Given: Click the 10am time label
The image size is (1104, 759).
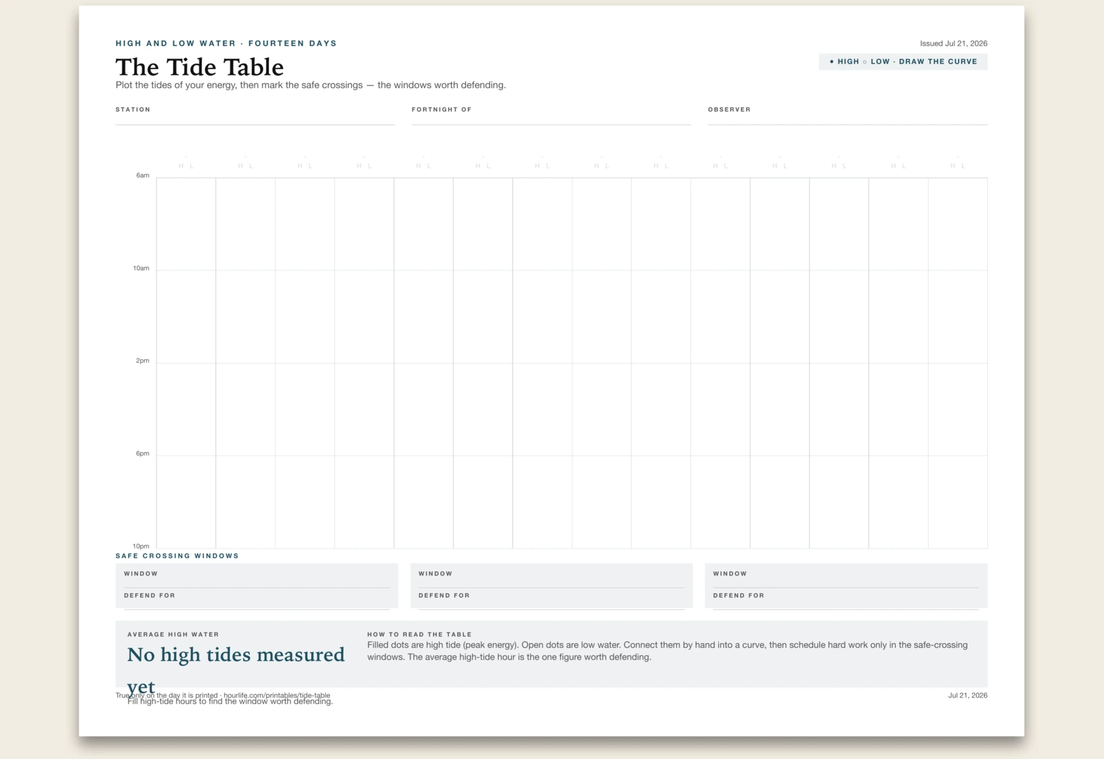Looking at the screenshot, I should 141,268.
